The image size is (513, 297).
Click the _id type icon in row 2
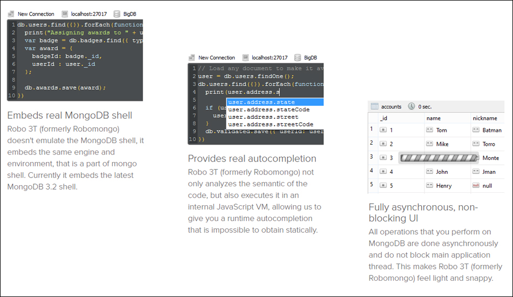tap(383, 144)
